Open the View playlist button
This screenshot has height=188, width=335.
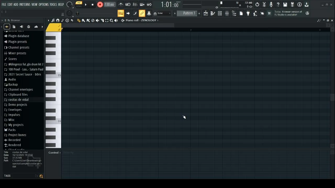point(206,13)
